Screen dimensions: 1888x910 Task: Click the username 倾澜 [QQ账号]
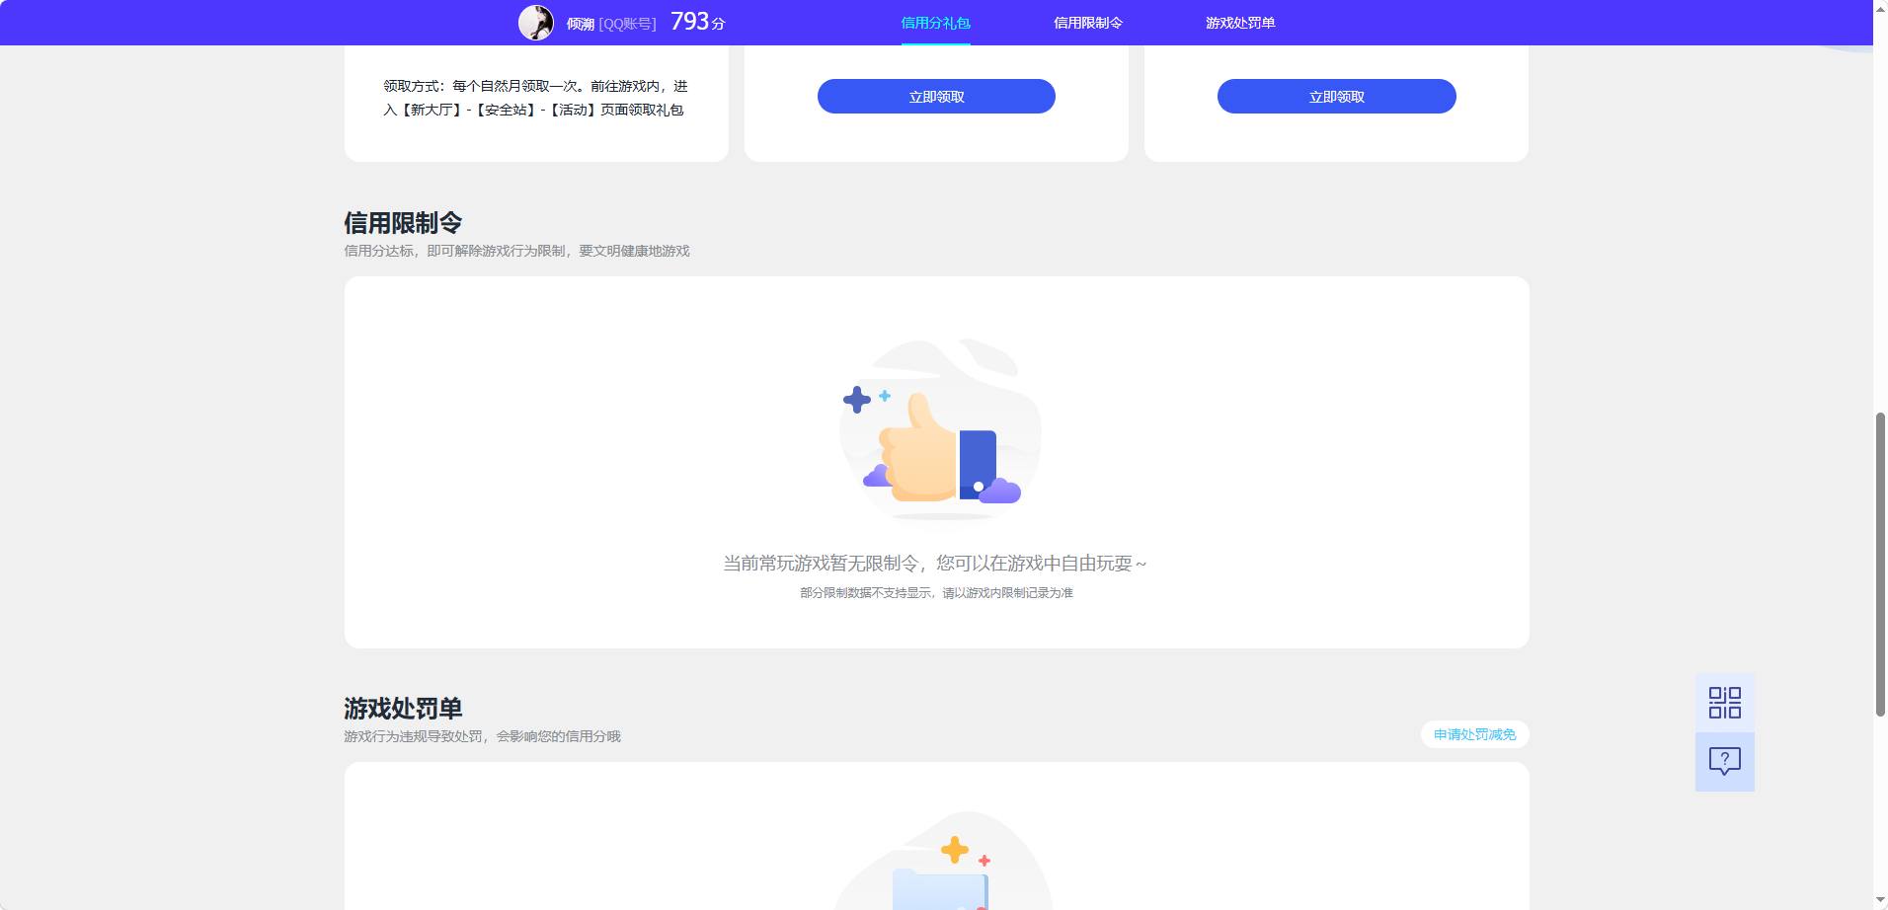[x=611, y=24]
